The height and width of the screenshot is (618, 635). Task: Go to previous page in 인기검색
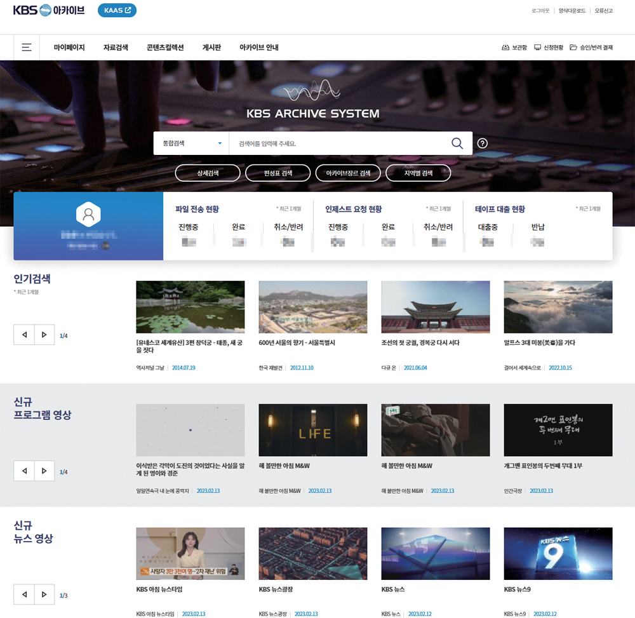click(x=24, y=335)
